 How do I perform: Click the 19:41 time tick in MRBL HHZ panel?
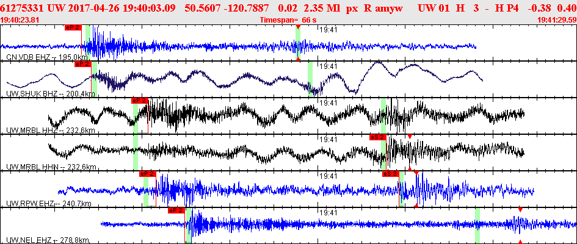[328, 103]
